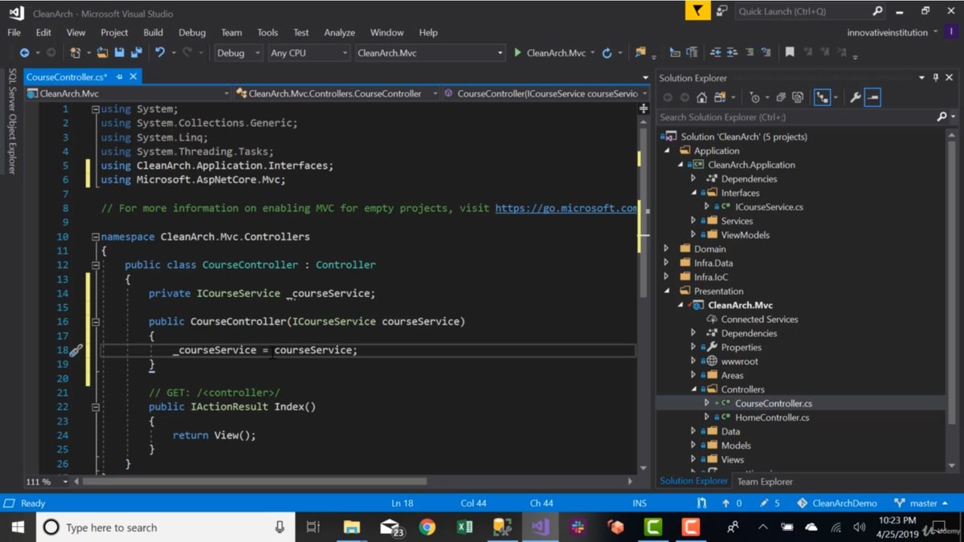Click the Find in Files toolbar icon
This screenshot has width=964, height=542.
point(640,53)
